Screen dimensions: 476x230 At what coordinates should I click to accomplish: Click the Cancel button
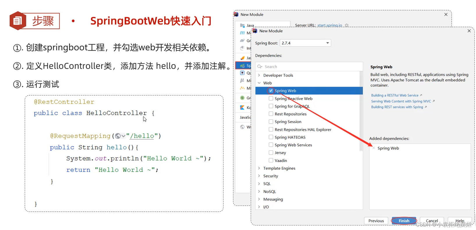pos(432,221)
